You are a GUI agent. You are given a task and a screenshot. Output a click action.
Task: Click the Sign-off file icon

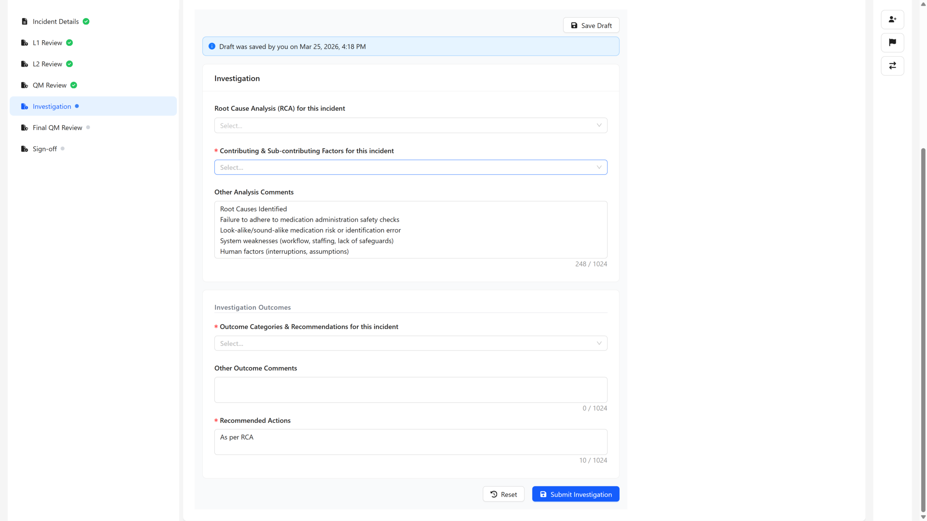coord(24,149)
